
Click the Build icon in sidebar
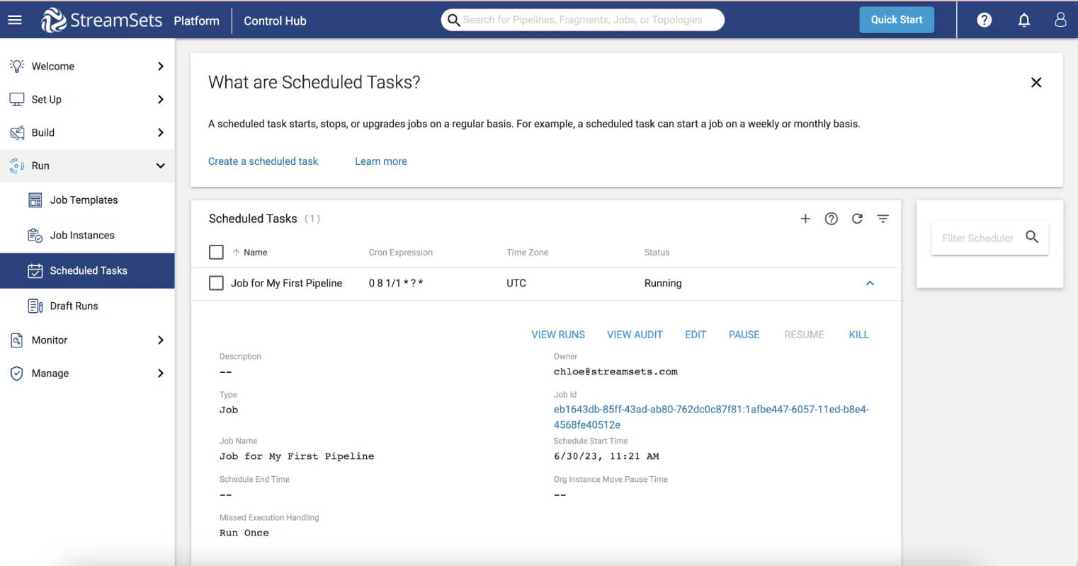point(17,132)
